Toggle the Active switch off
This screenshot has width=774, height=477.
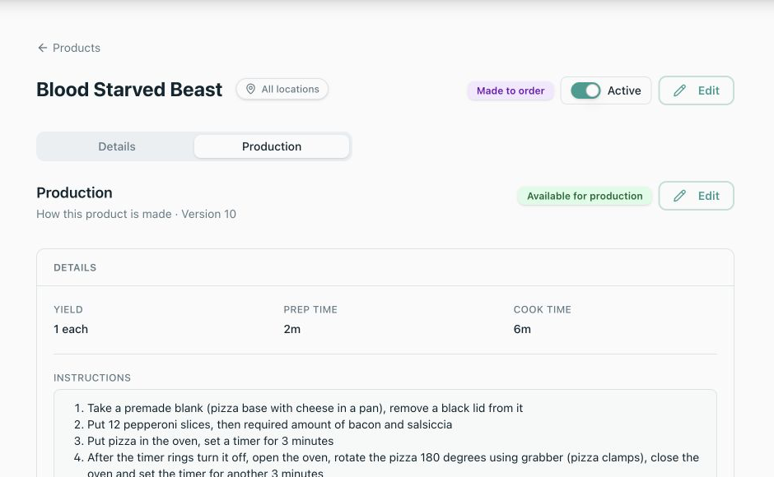click(x=585, y=90)
